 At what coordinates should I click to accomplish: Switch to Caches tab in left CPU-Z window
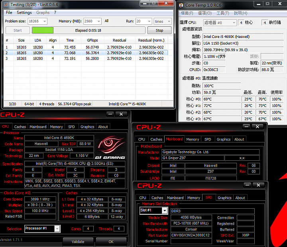tap(20, 126)
